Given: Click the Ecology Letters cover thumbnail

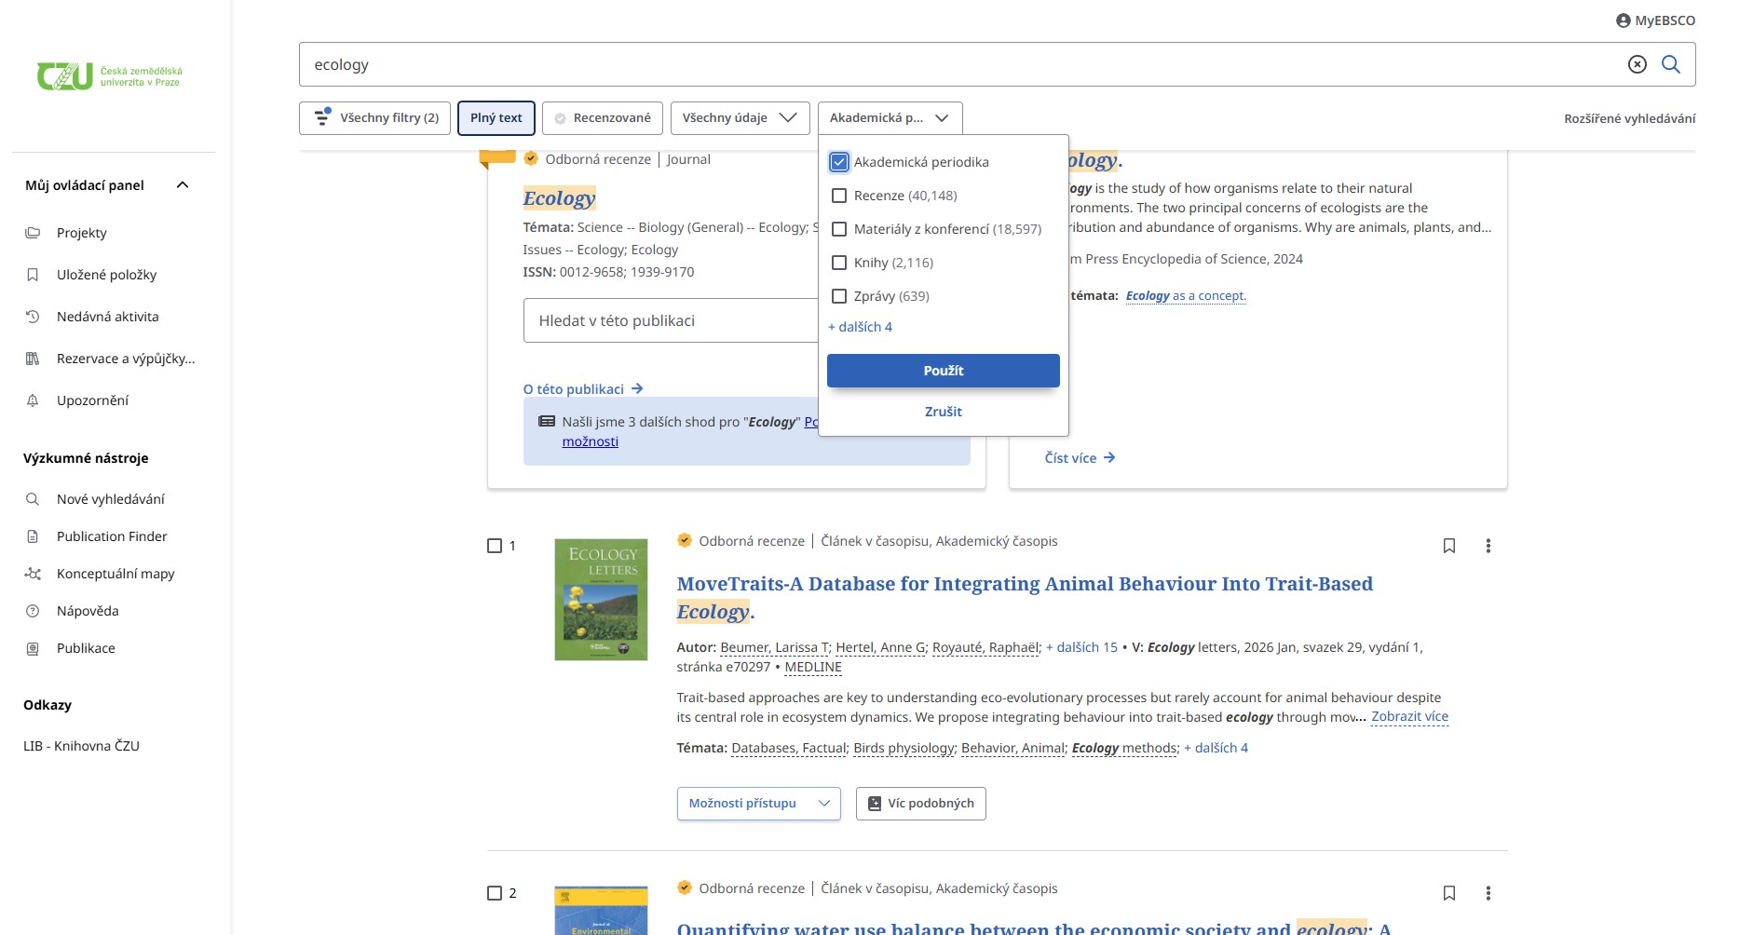Looking at the screenshot, I should click(x=601, y=600).
